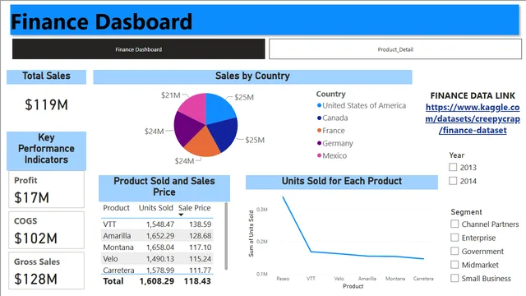The image size is (526, 296).
Task: Click Product Sold and Sales Price title
Action: tap(164, 187)
